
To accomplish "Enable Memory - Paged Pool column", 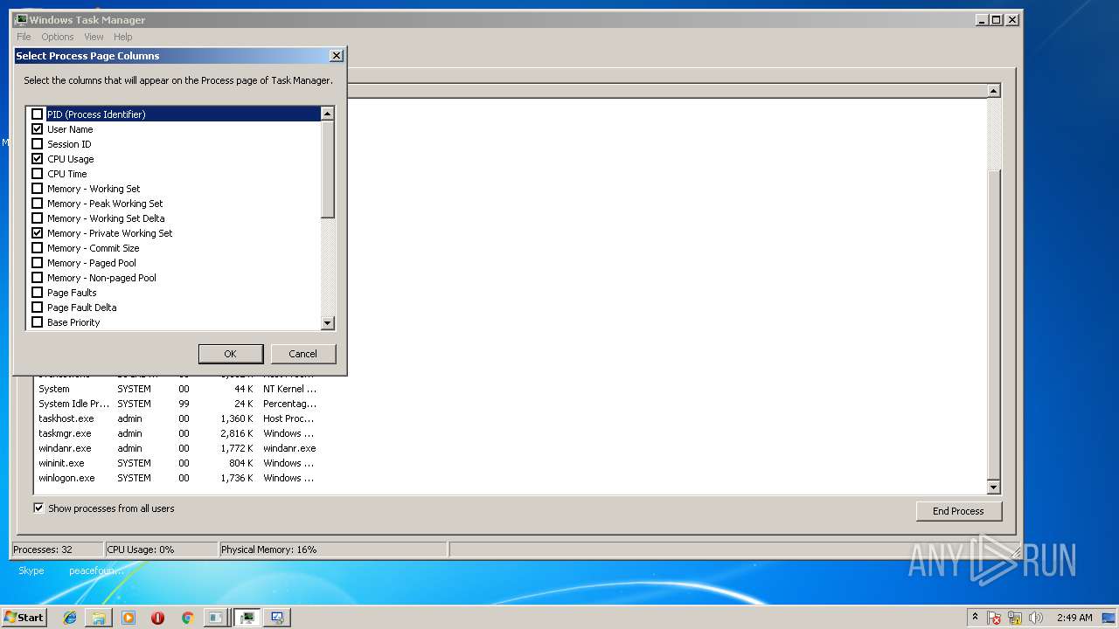I will click(x=38, y=263).
